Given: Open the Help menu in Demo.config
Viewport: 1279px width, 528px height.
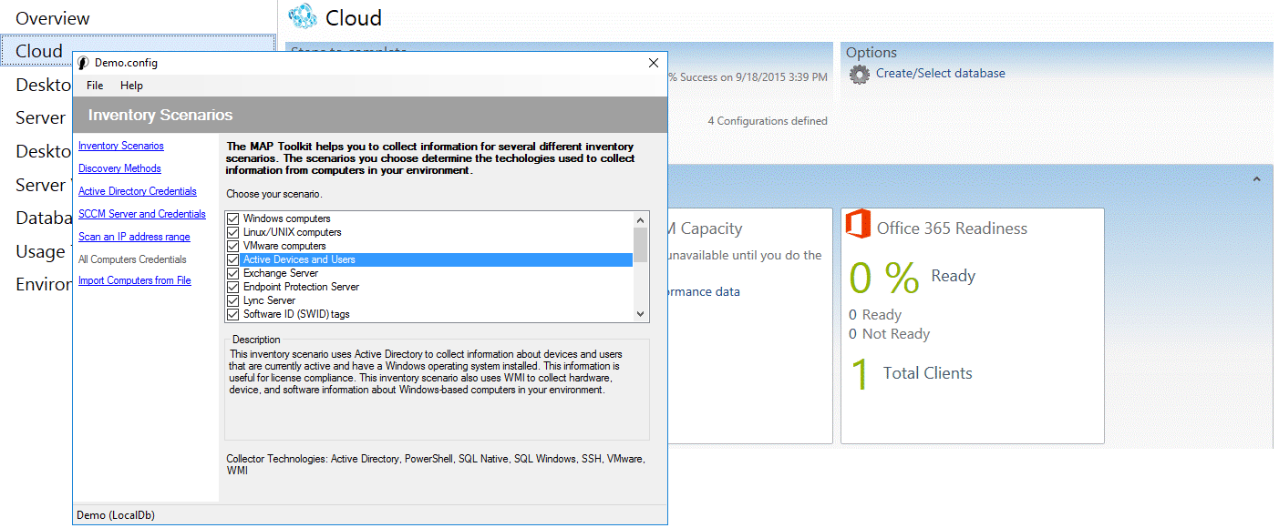Looking at the screenshot, I should [131, 86].
